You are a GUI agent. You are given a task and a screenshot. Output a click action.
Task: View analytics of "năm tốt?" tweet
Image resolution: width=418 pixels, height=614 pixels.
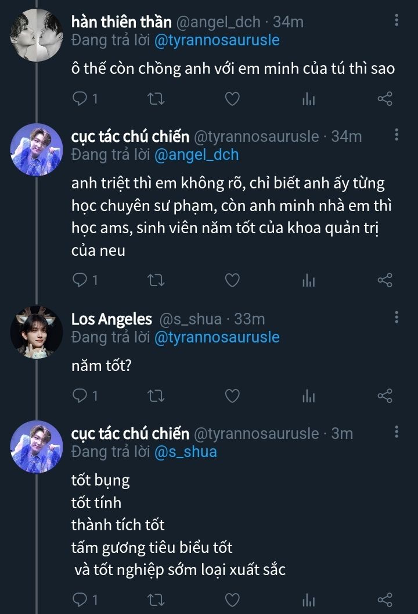coord(308,396)
